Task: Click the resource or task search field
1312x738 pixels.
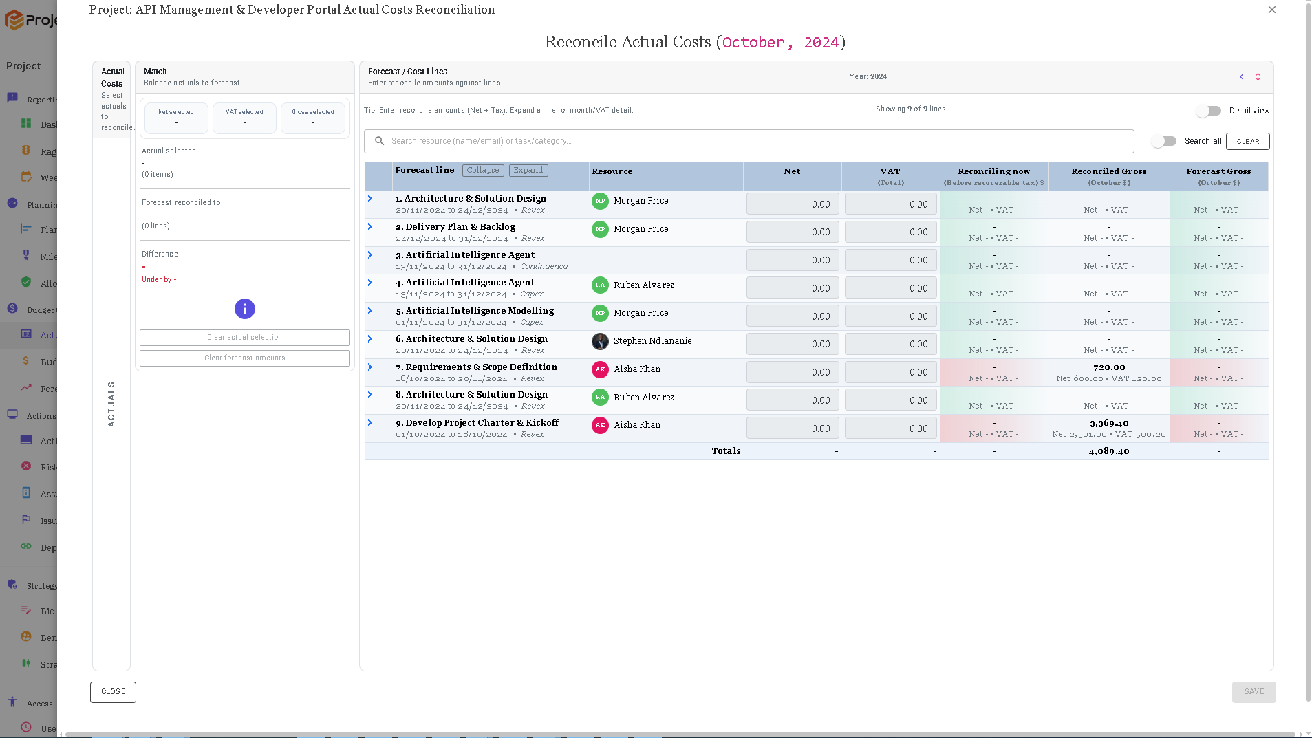Action: tap(749, 141)
